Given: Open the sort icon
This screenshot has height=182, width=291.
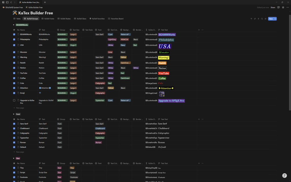Looking at the screenshot, I should tap(255, 19).
